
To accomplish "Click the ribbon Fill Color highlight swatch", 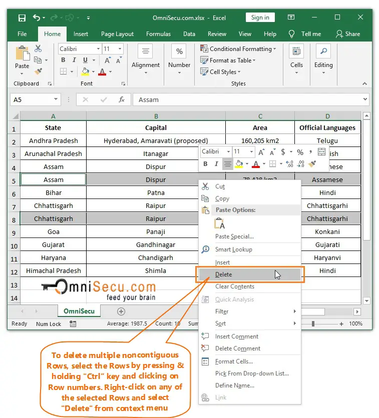I will click(86, 71).
